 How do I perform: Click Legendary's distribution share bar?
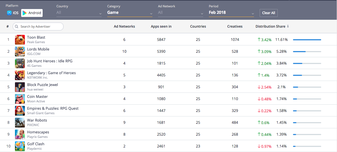point(307,75)
